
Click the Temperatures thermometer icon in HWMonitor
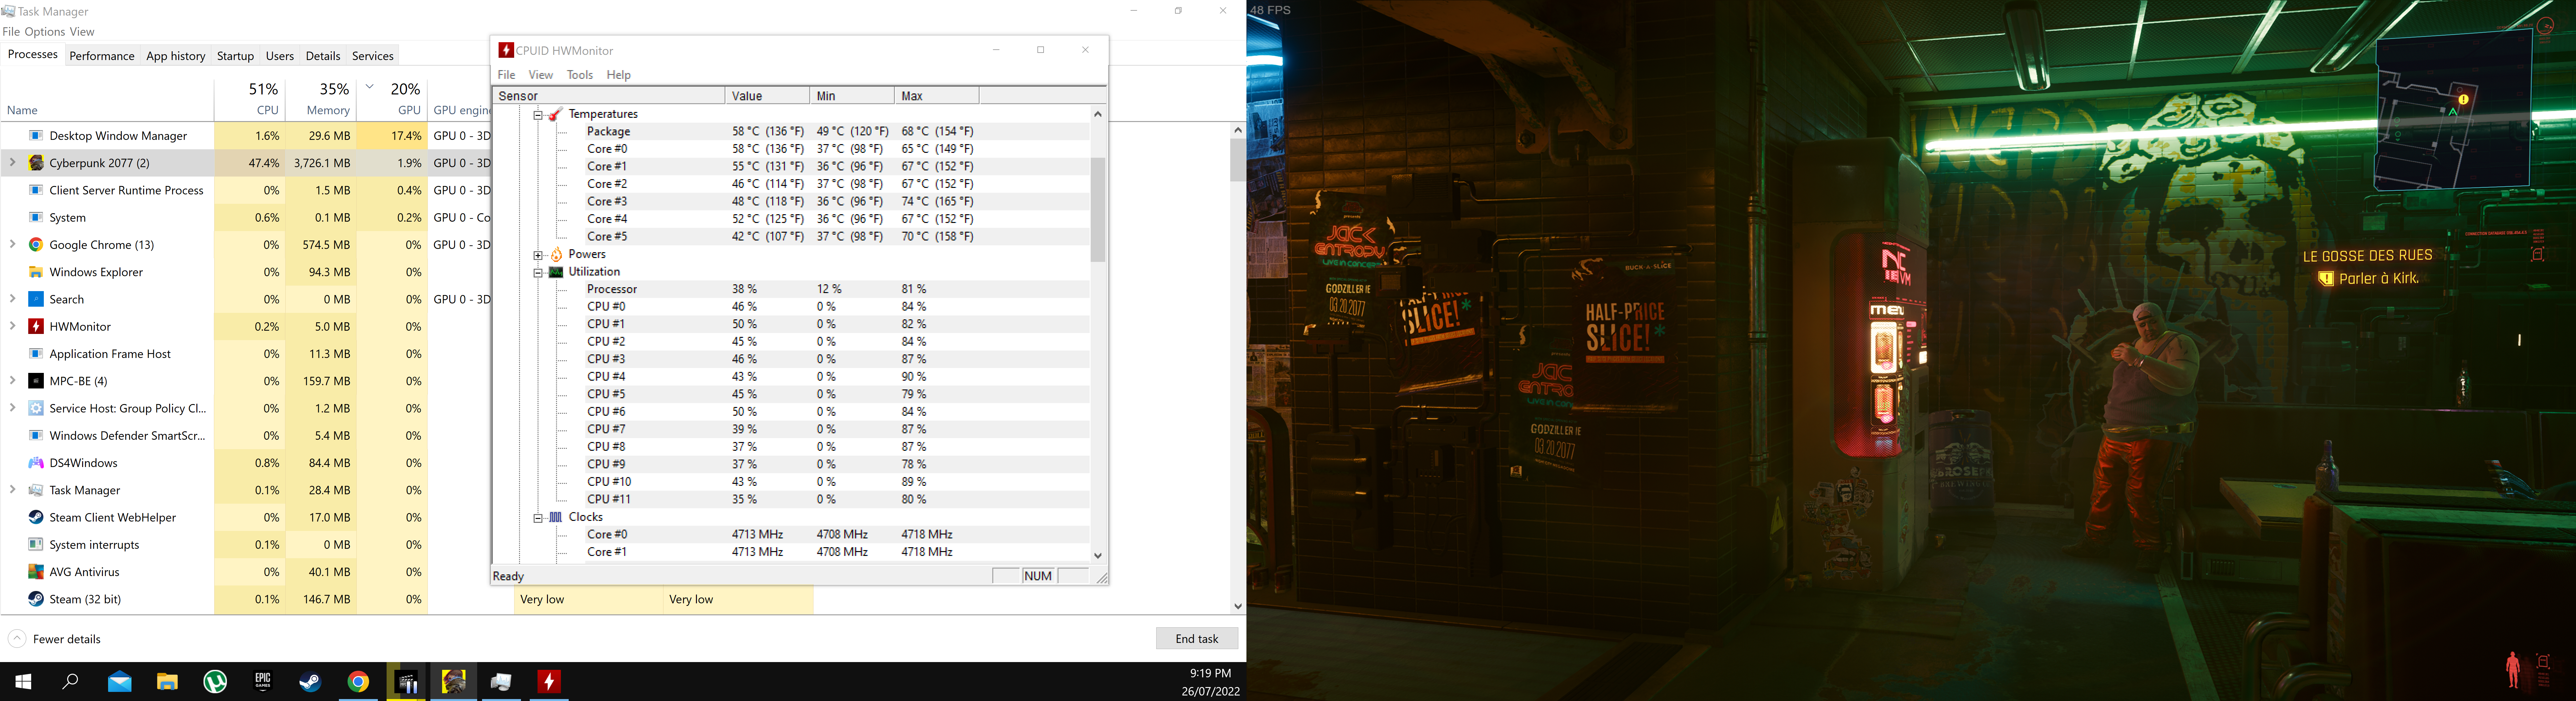(x=556, y=114)
